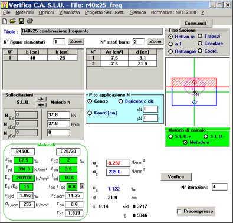This screenshot has width=233, height=223.
Task: Click the b [cm] cell showing 40
Action: (32, 58)
